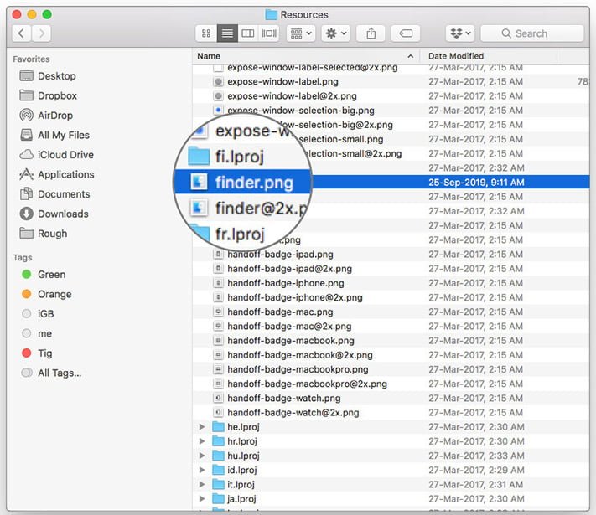Click the Edit Tags toolbar icon
Image resolution: width=596 pixels, height=515 pixels.
406,33
